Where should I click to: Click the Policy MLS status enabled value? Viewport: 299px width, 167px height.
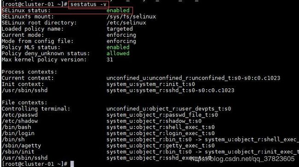coord(118,47)
